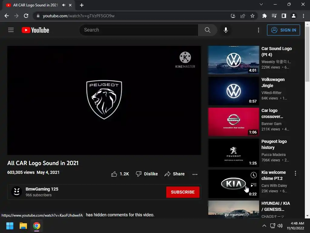Open a new browser tab
310x233 pixels.
[82, 5]
